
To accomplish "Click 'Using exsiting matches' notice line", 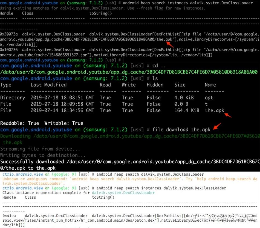I will [103, 8].
